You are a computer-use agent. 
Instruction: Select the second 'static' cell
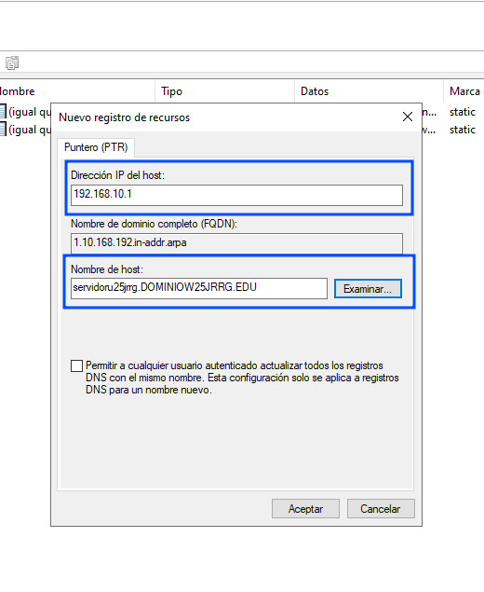(463, 130)
